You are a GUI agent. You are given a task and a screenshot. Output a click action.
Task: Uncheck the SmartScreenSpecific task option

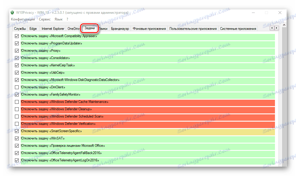pos(17,131)
